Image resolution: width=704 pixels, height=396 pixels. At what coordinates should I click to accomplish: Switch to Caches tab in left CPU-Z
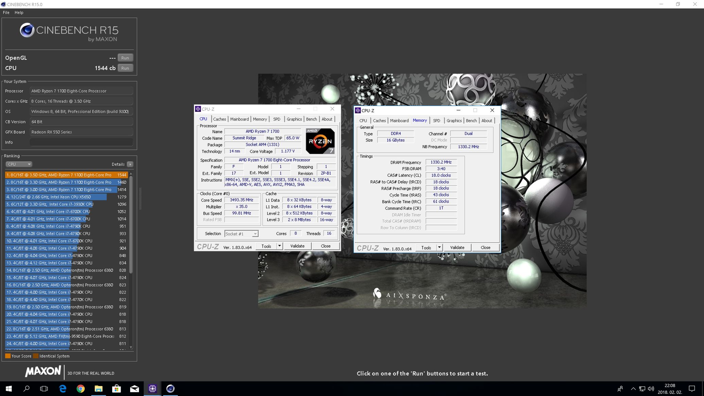pos(219,119)
